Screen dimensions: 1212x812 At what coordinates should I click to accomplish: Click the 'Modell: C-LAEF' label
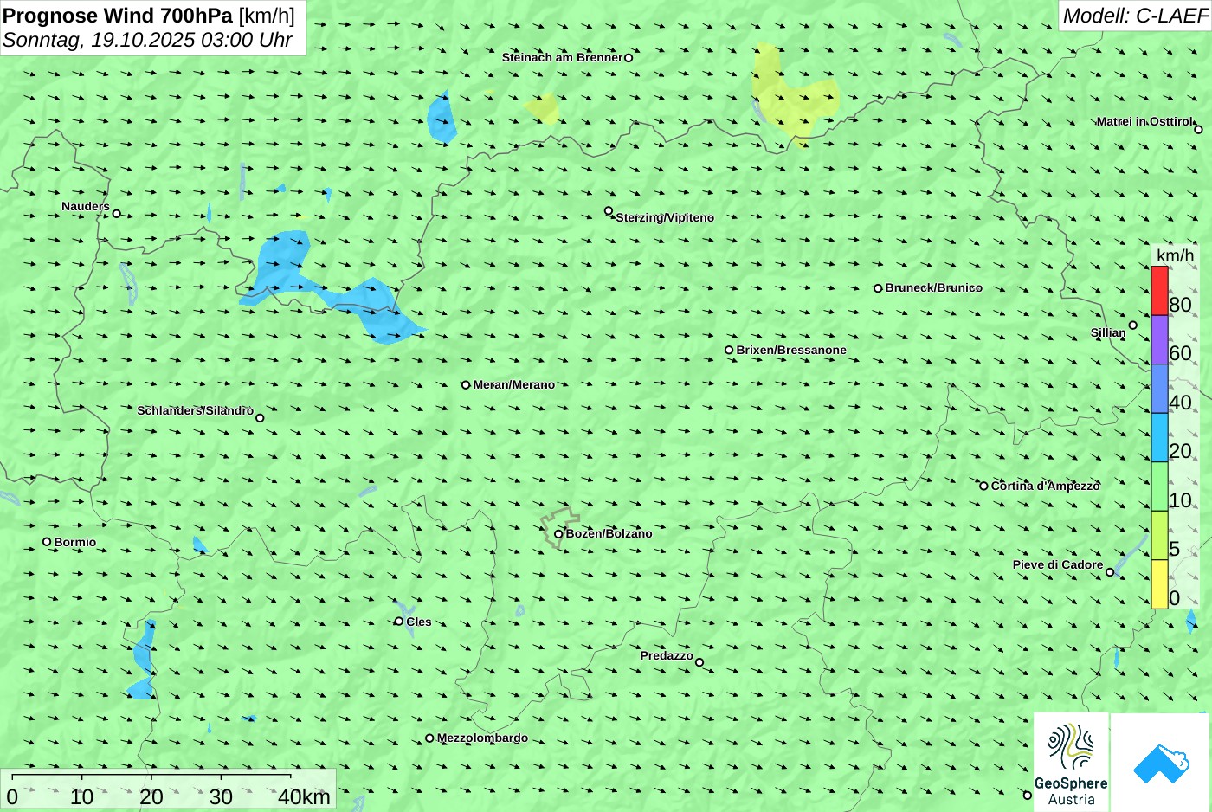tap(1135, 16)
